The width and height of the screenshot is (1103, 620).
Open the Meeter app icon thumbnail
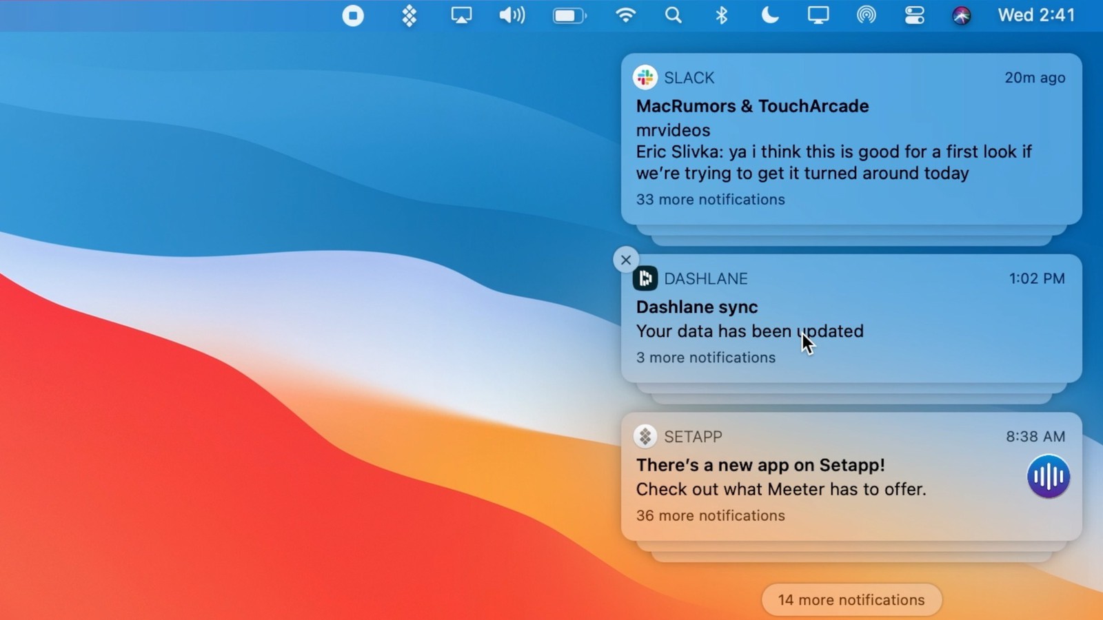(1048, 477)
